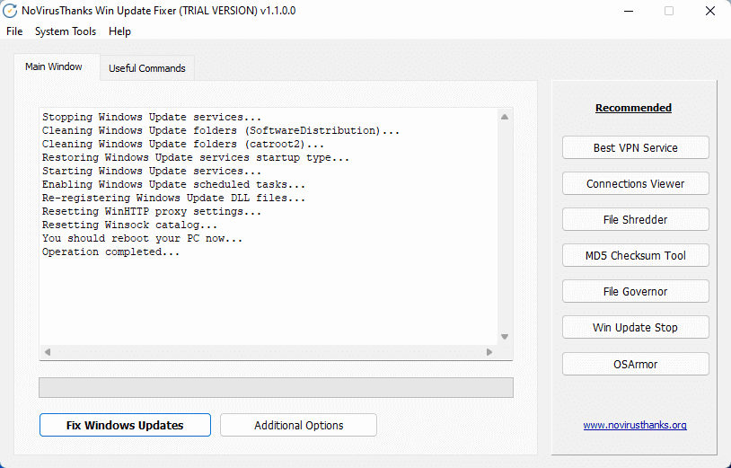Click the OSArmor button

(x=636, y=364)
